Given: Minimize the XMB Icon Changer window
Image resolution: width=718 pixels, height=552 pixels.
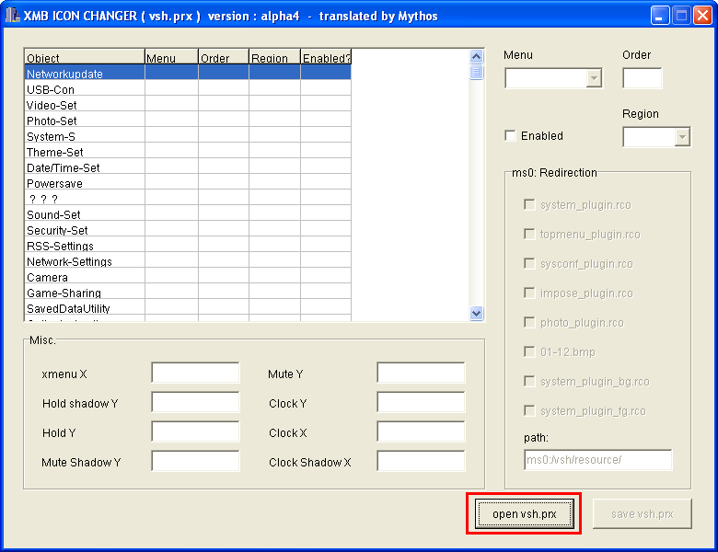Looking at the screenshot, I should tap(660, 15).
